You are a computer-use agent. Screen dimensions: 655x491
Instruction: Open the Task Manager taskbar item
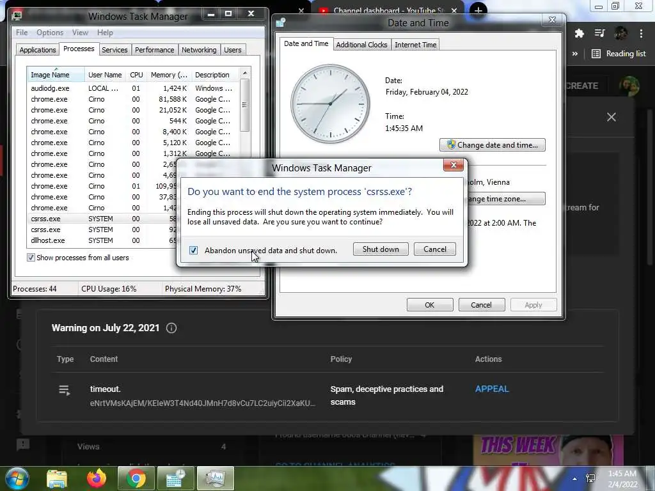(x=215, y=478)
